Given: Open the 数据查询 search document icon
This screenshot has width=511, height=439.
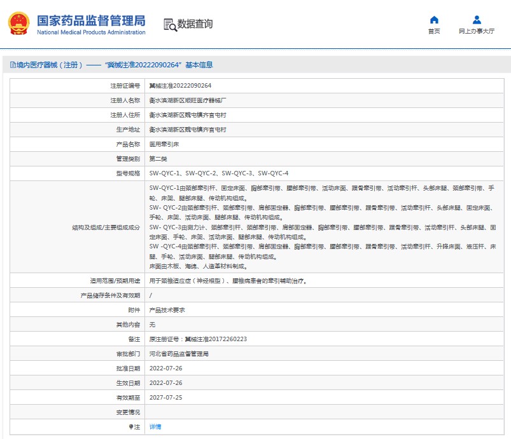Looking at the screenshot, I should [x=170, y=25].
